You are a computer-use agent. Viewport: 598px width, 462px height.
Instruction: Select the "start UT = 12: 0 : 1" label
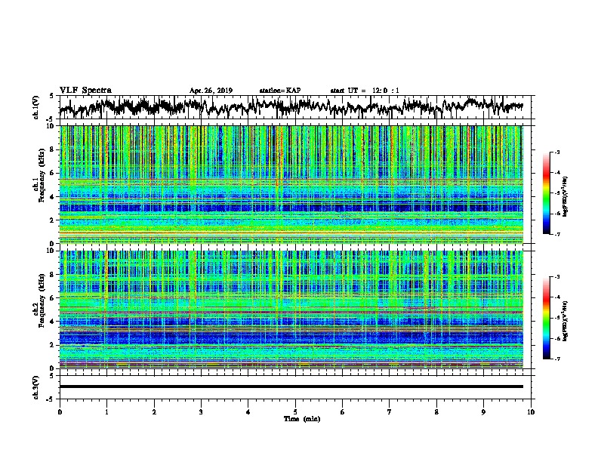click(365, 91)
